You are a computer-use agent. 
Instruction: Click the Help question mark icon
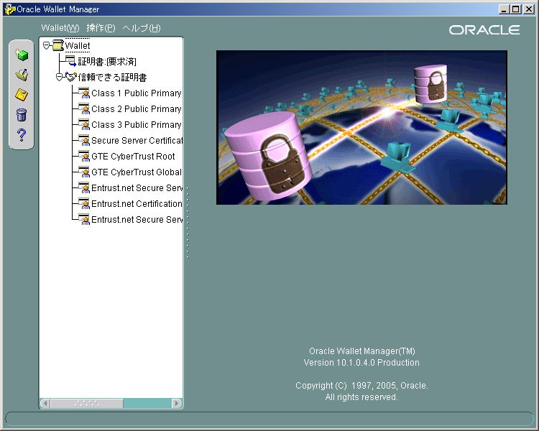coord(22,135)
